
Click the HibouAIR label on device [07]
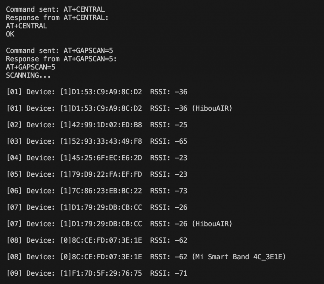(x=212, y=224)
